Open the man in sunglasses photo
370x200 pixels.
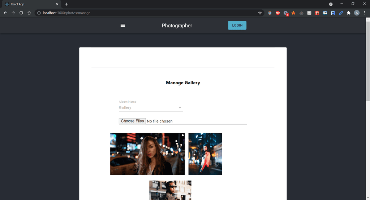(171, 190)
